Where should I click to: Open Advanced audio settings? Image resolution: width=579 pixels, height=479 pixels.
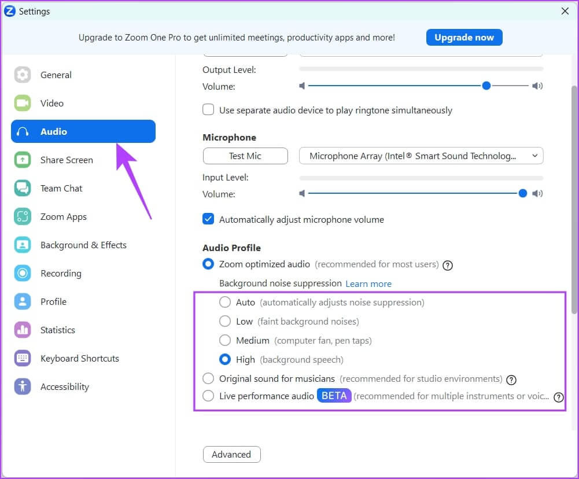coord(231,454)
